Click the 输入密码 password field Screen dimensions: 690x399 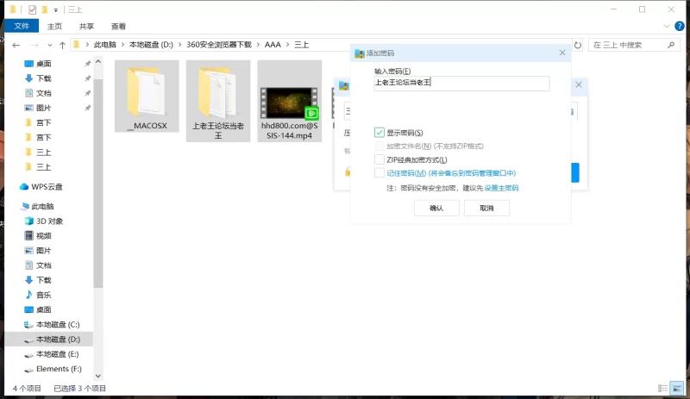click(x=461, y=83)
